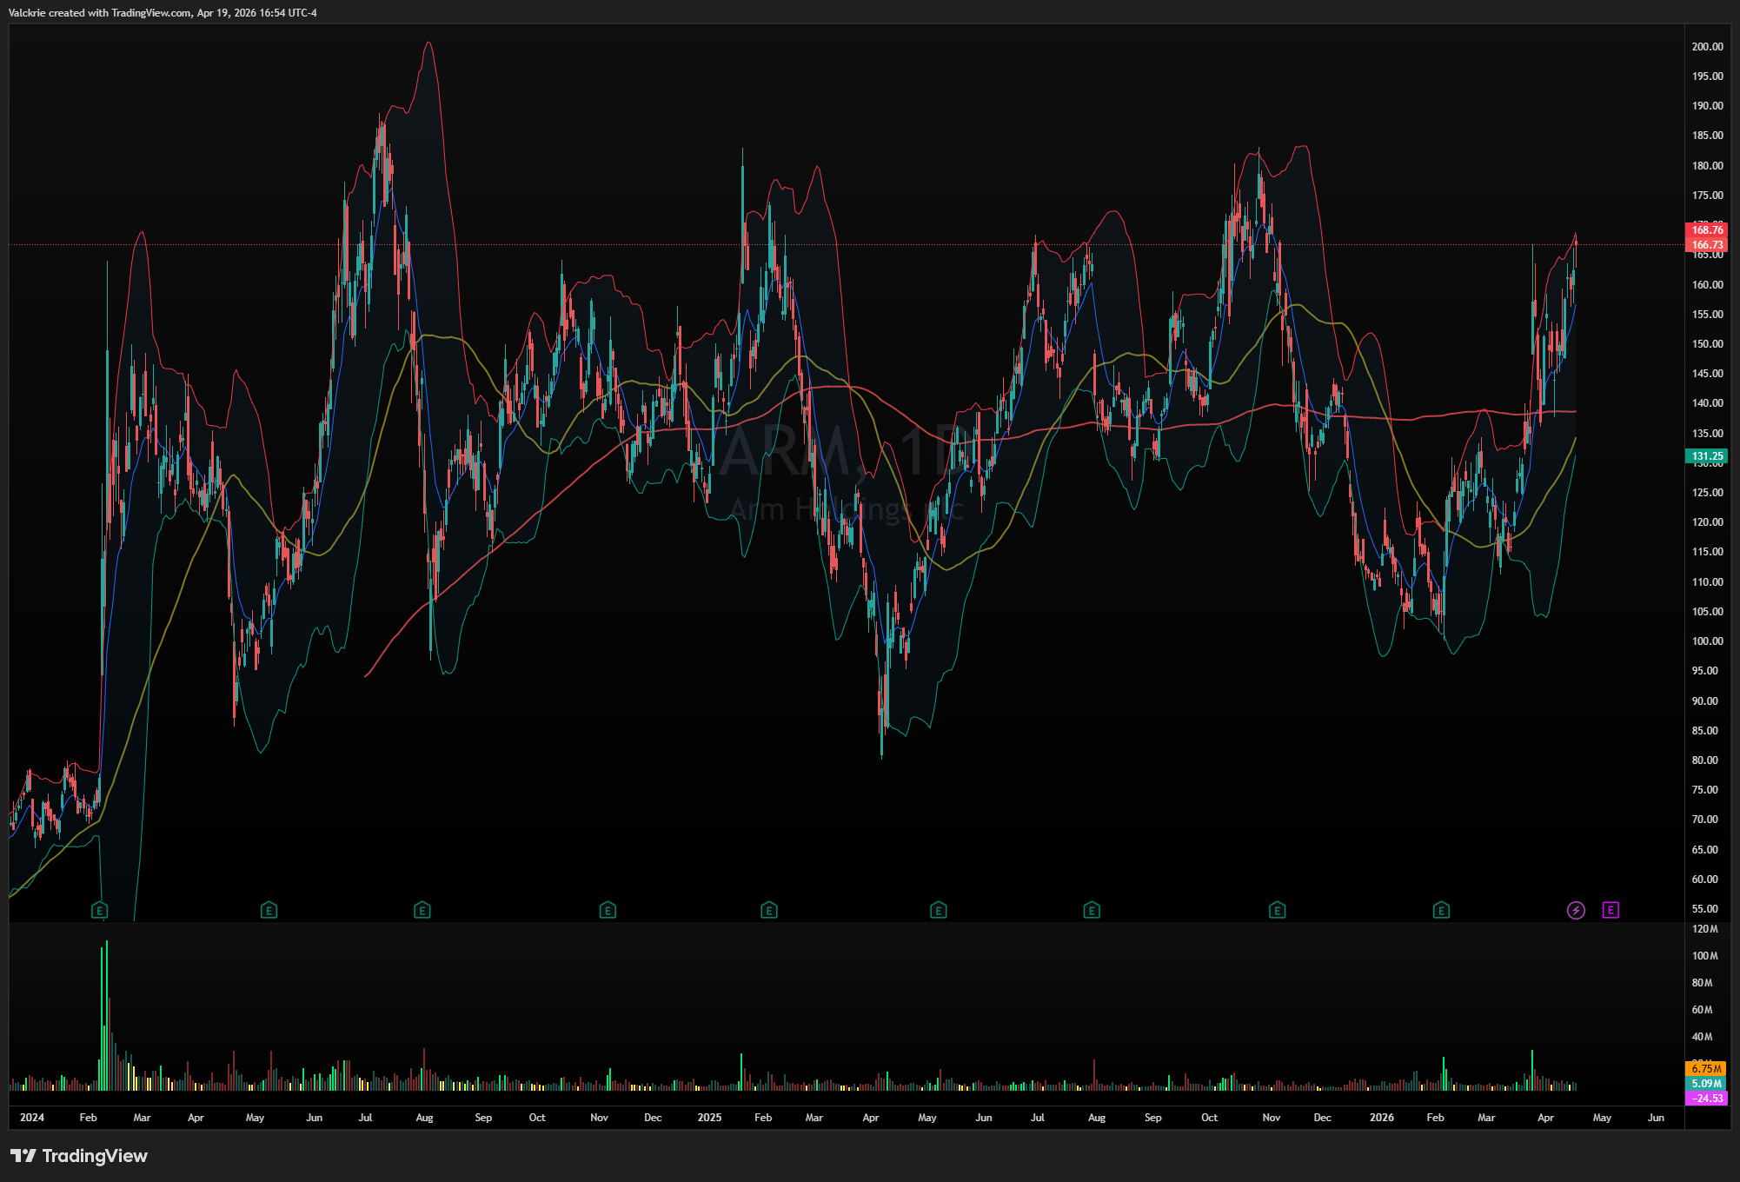Click the 2025 label on time axis
This screenshot has width=1740, height=1182.
click(x=709, y=1118)
